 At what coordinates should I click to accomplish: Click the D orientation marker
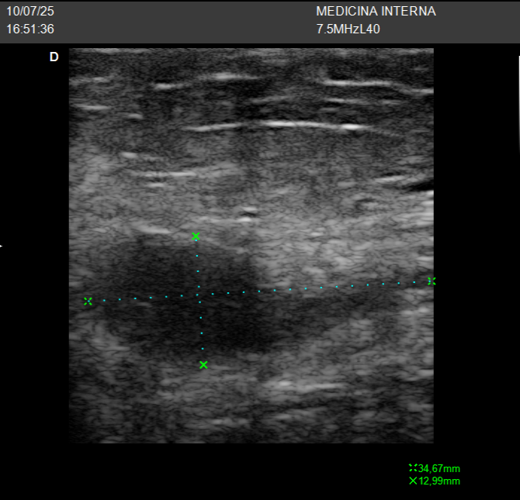(54, 57)
